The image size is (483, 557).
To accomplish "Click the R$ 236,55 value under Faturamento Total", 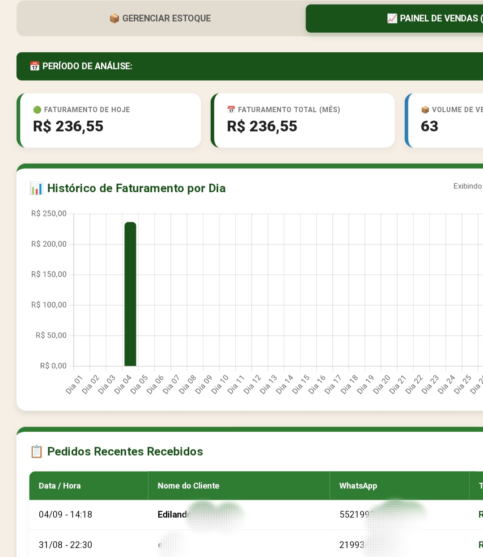I will [262, 127].
